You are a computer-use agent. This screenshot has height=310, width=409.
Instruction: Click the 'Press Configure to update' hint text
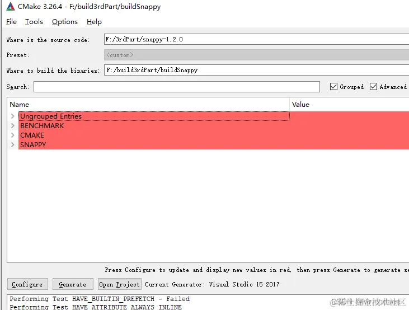pos(257,270)
